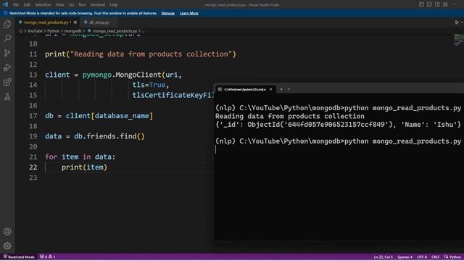Click line number 22 in gutter

tap(33, 167)
